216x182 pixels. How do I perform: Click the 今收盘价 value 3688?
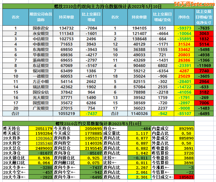click(184, 158)
